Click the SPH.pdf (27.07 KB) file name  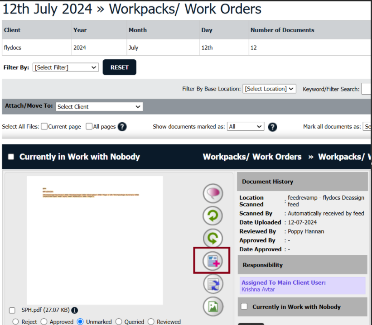(x=45, y=310)
